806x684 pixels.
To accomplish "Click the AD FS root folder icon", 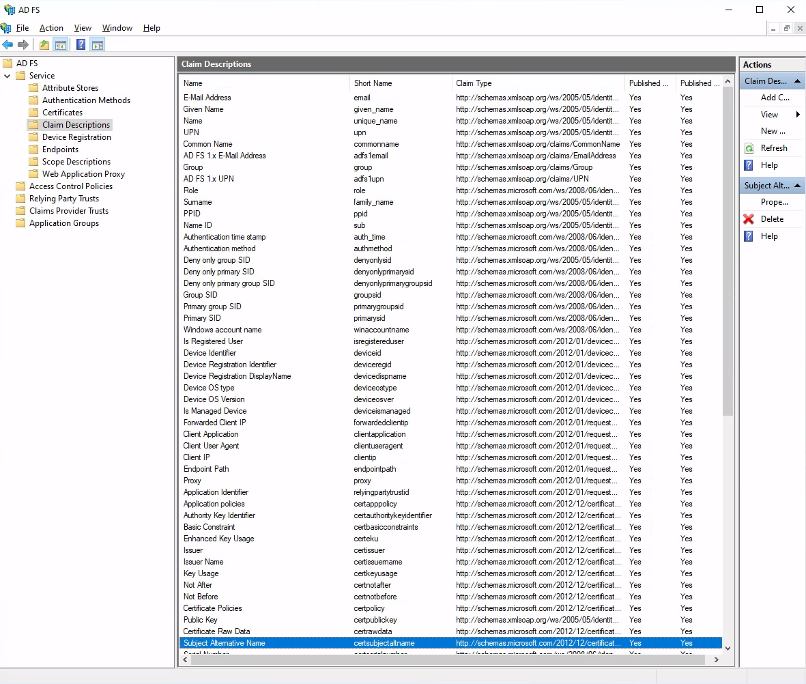I will coord(8,63).
